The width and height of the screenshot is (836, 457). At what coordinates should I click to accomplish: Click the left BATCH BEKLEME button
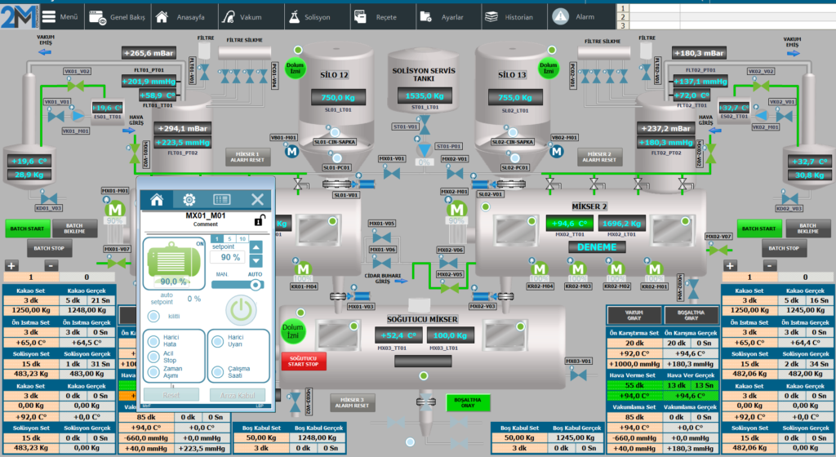pyautogui.click(x=74, y=228)
